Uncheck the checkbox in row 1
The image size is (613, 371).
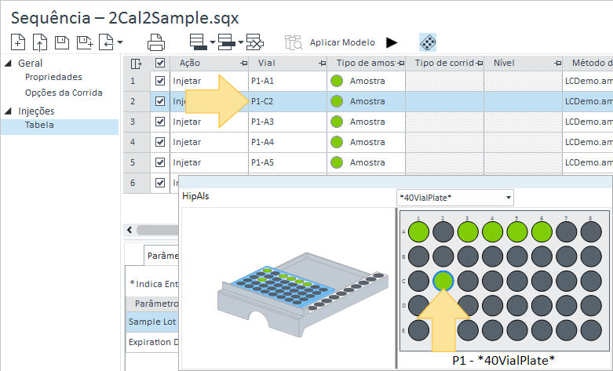click(x=161, y=81)
